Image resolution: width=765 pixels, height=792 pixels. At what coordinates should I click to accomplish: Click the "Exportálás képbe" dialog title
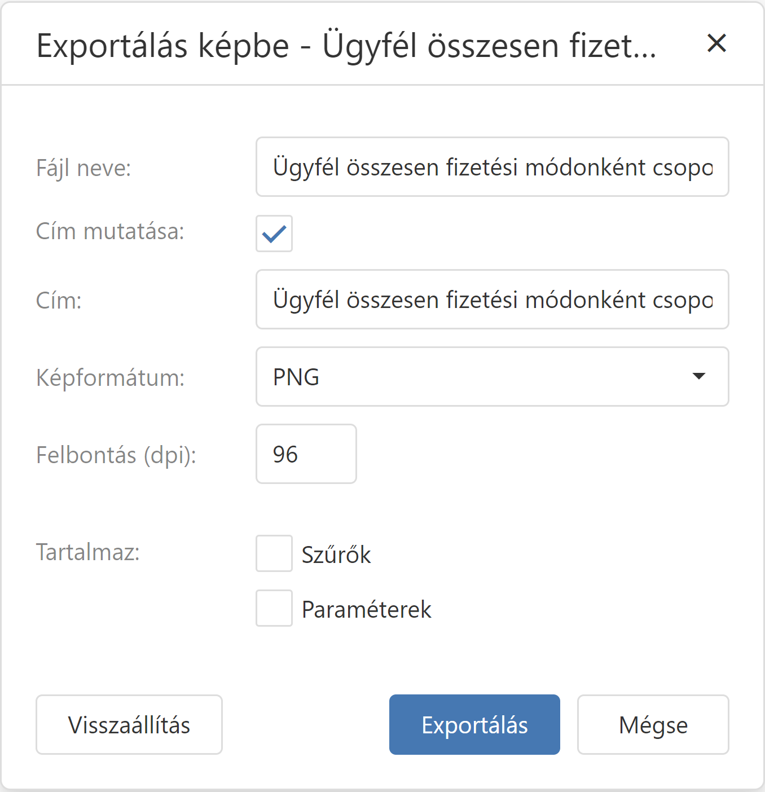(346, 46)
